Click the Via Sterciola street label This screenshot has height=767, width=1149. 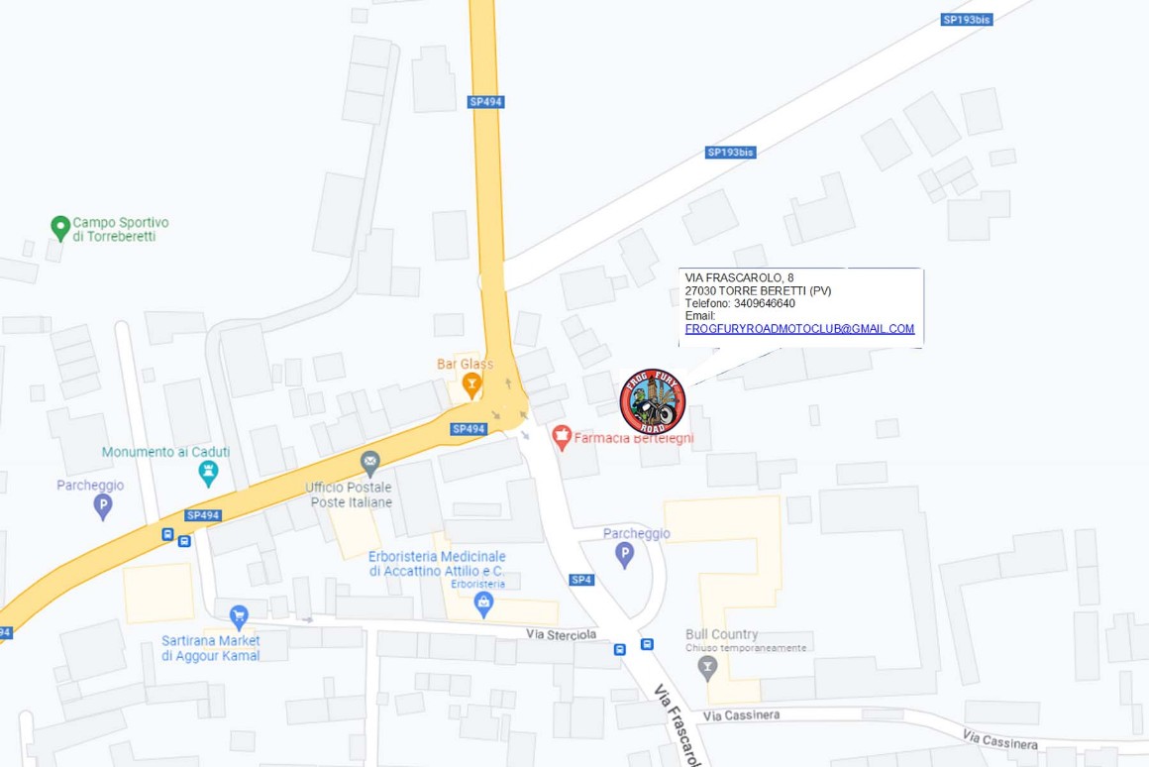pyautogui.click(x=561, y=634)
